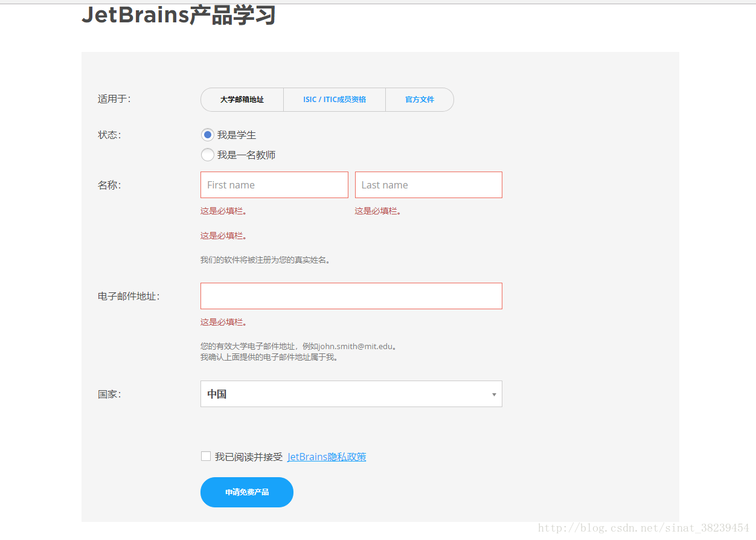756x540 pixels.
Task: Click 这是必填栏 error under email field
Action: [x=224, y=322]
